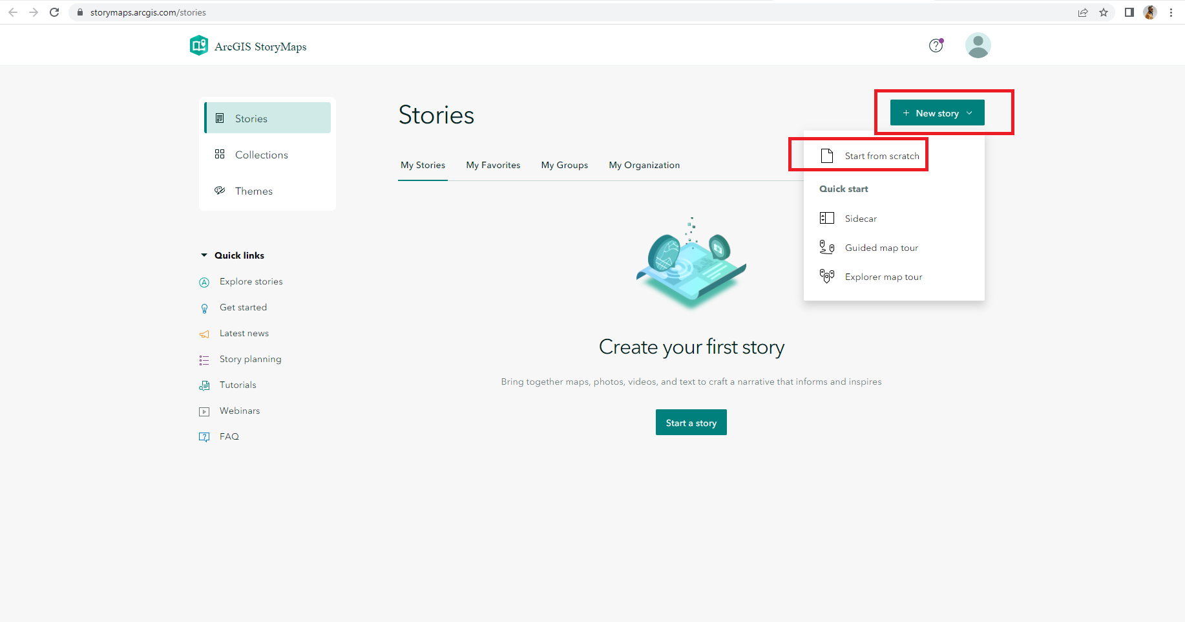Screen dimensions: 1185x622
Task: Open the Explore stories link
Action: (x=251, y=282)
